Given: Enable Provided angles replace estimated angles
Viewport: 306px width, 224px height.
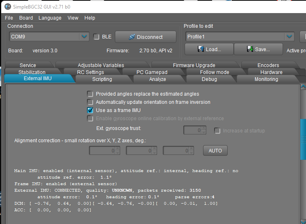Looking at the screenshot, I should (90, 94).
